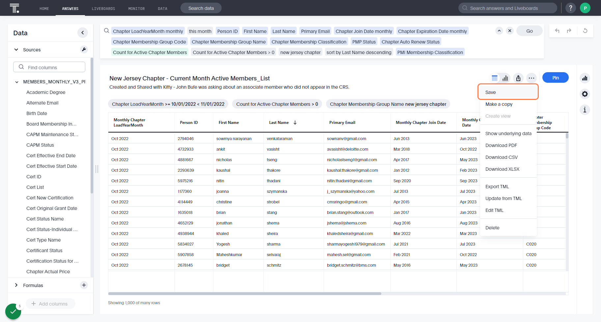Click the ThoughtSpot logo icon
The image size is (601, 322).
[x=14, y=8]
